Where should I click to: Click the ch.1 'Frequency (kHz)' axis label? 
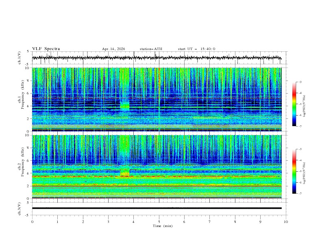pos(23,94)
